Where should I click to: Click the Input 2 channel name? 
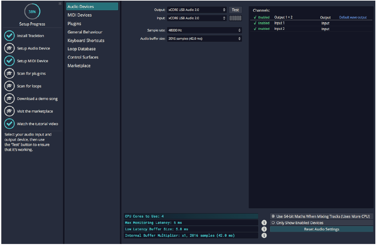point(279,29)
